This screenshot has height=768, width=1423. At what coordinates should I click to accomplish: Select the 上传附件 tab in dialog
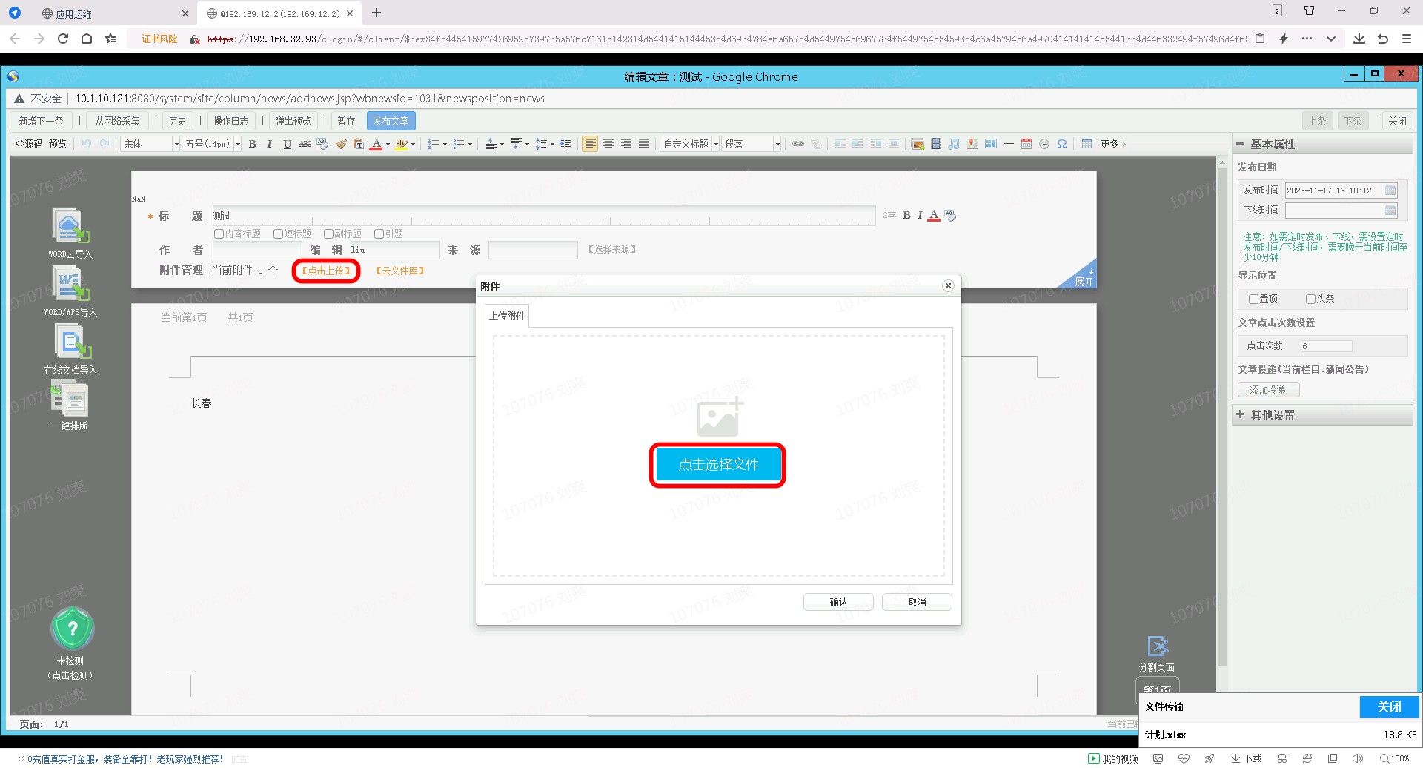(x=507, y=316)
